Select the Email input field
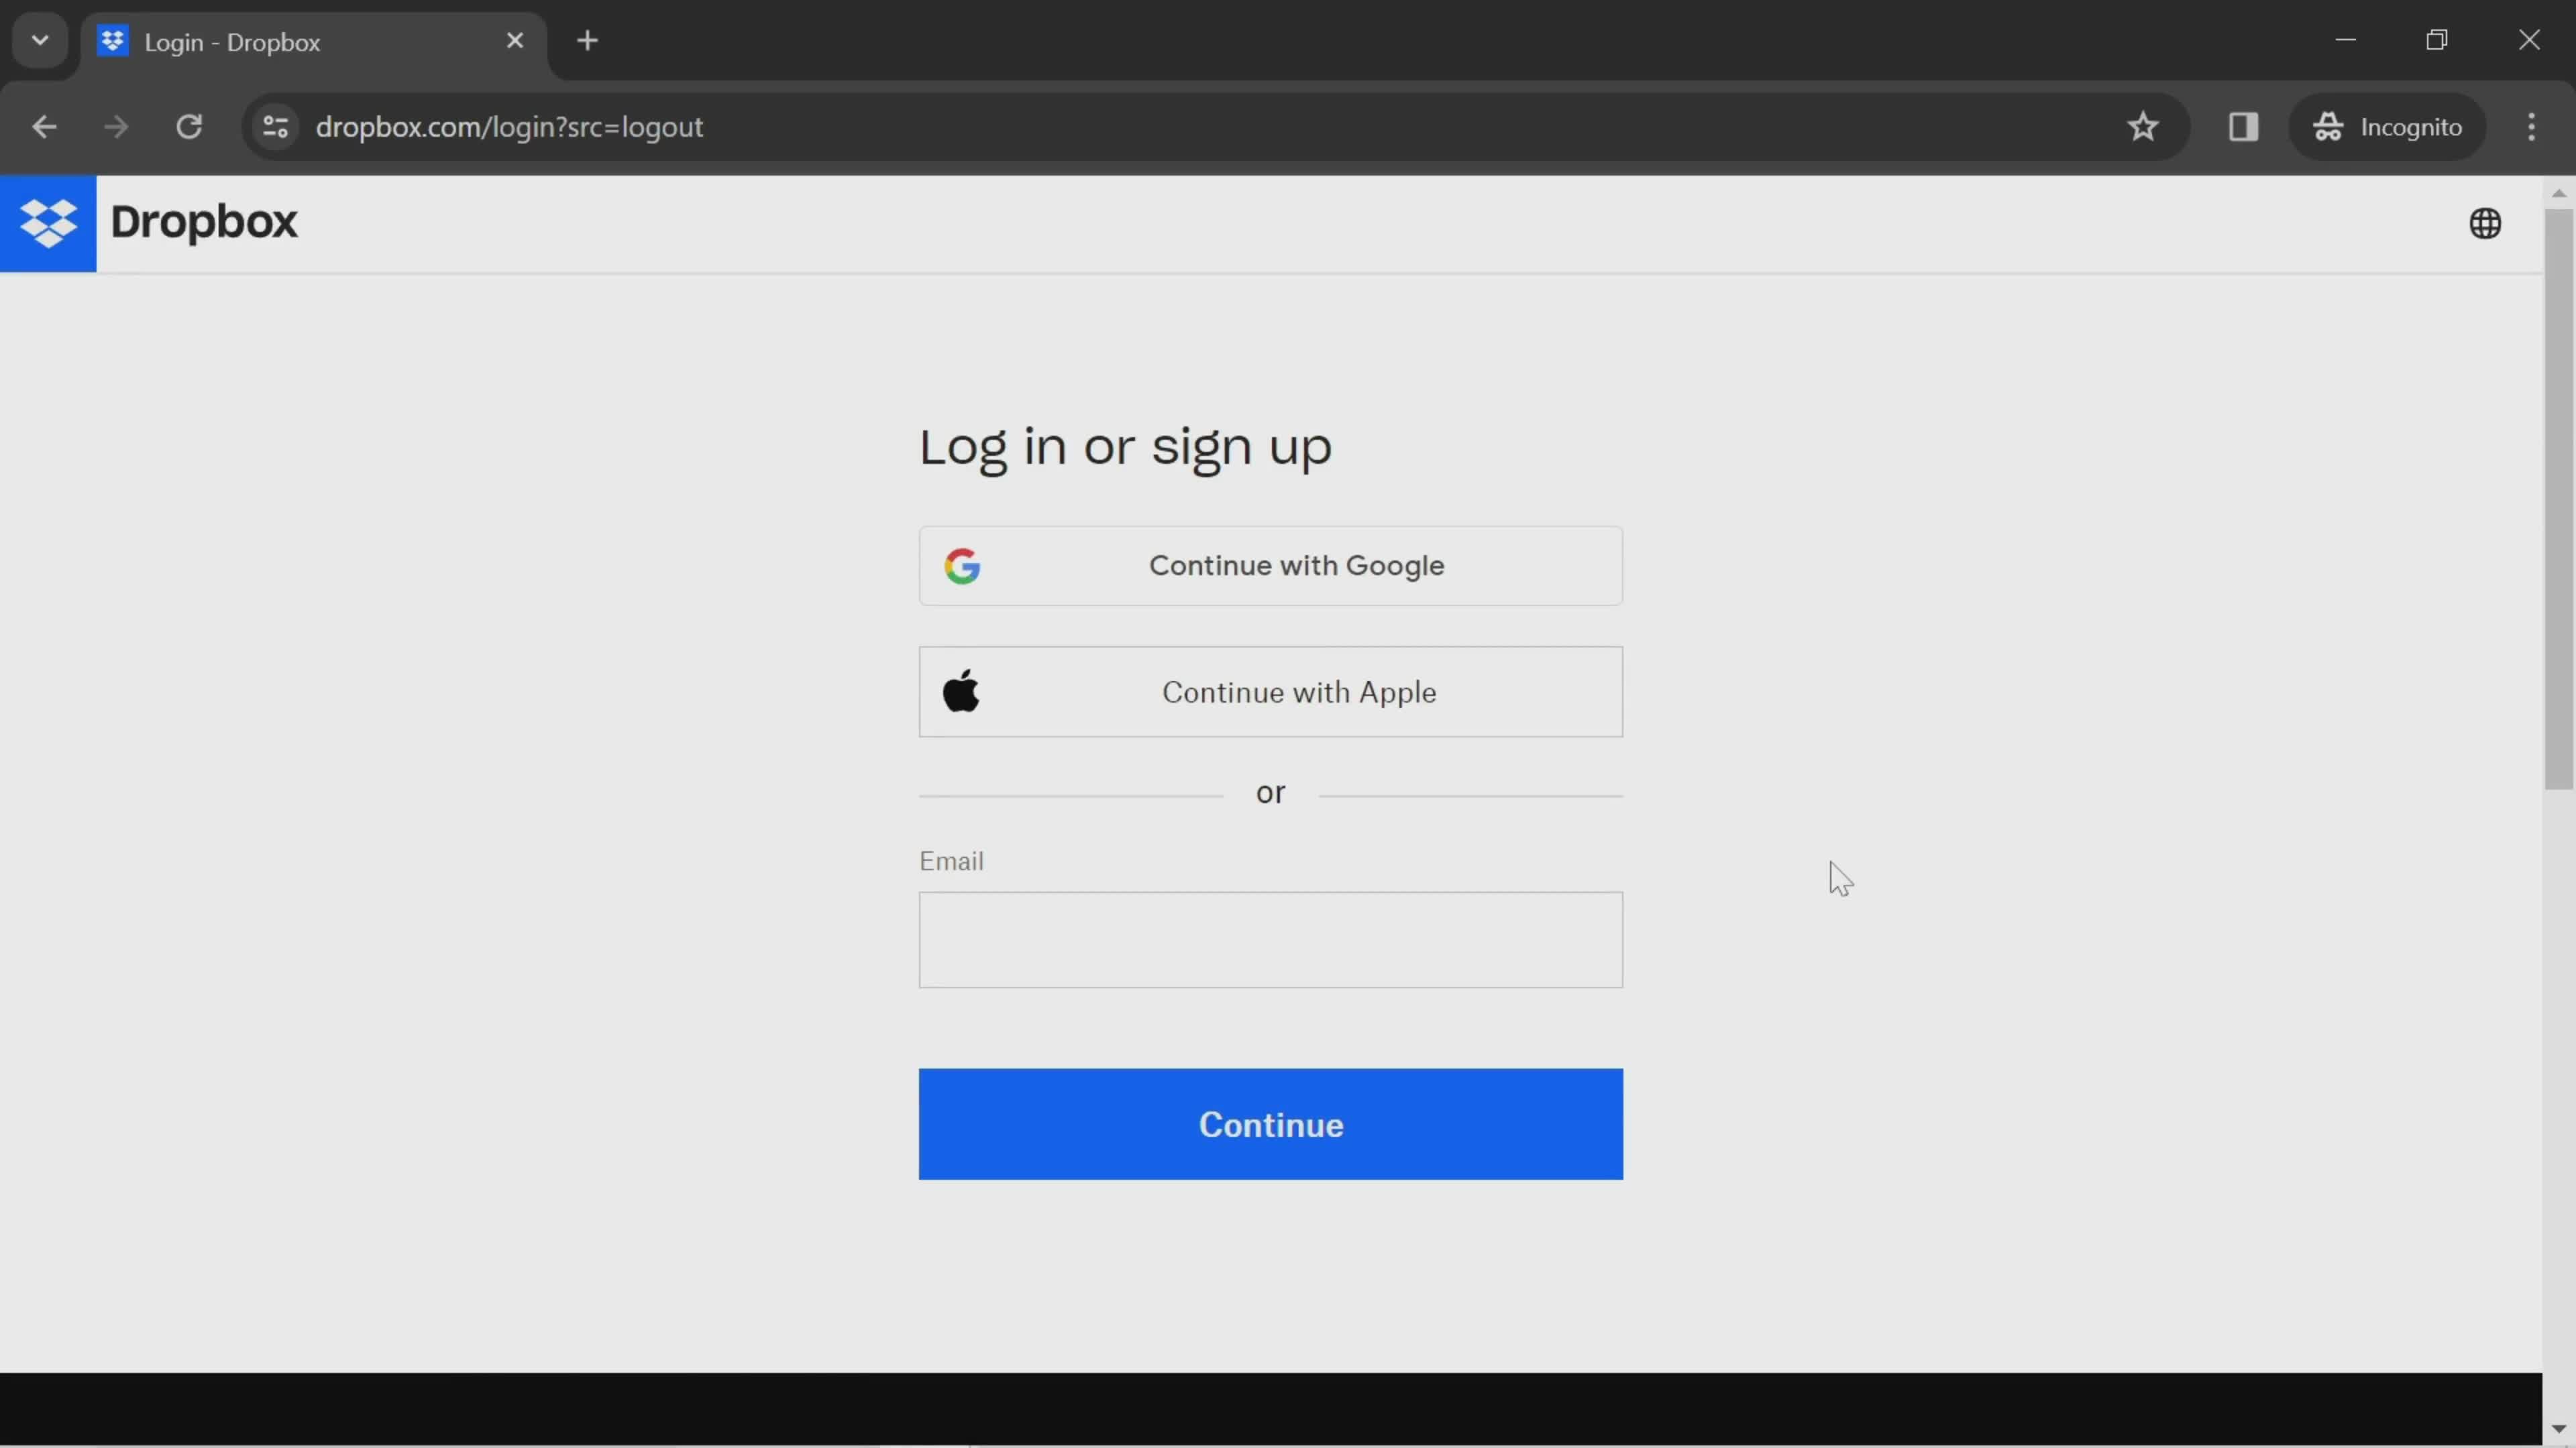Screen dimensions: 2576x1448 pos(1271,939)
